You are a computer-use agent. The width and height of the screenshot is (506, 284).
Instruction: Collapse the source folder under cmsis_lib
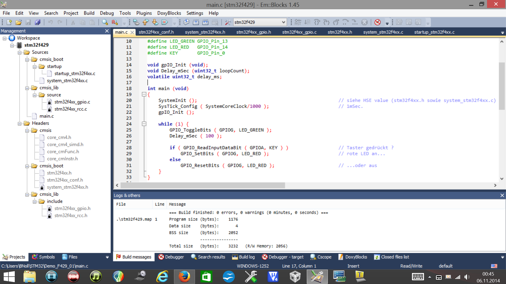click(35, 95)
